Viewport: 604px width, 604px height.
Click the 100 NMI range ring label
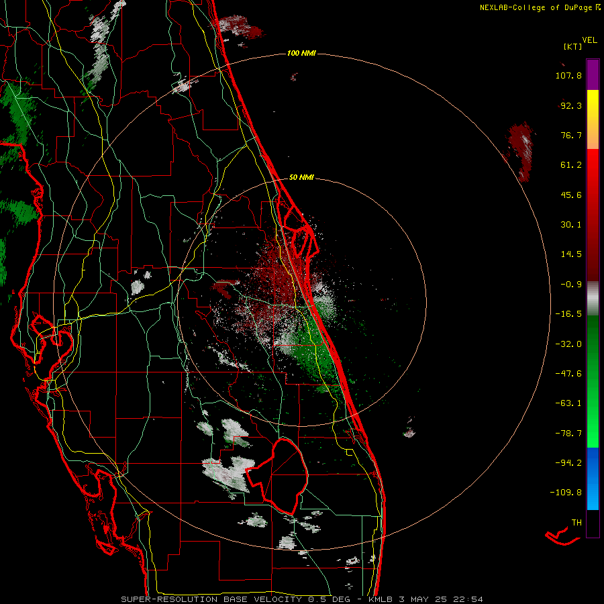click(x=301, y=53)
